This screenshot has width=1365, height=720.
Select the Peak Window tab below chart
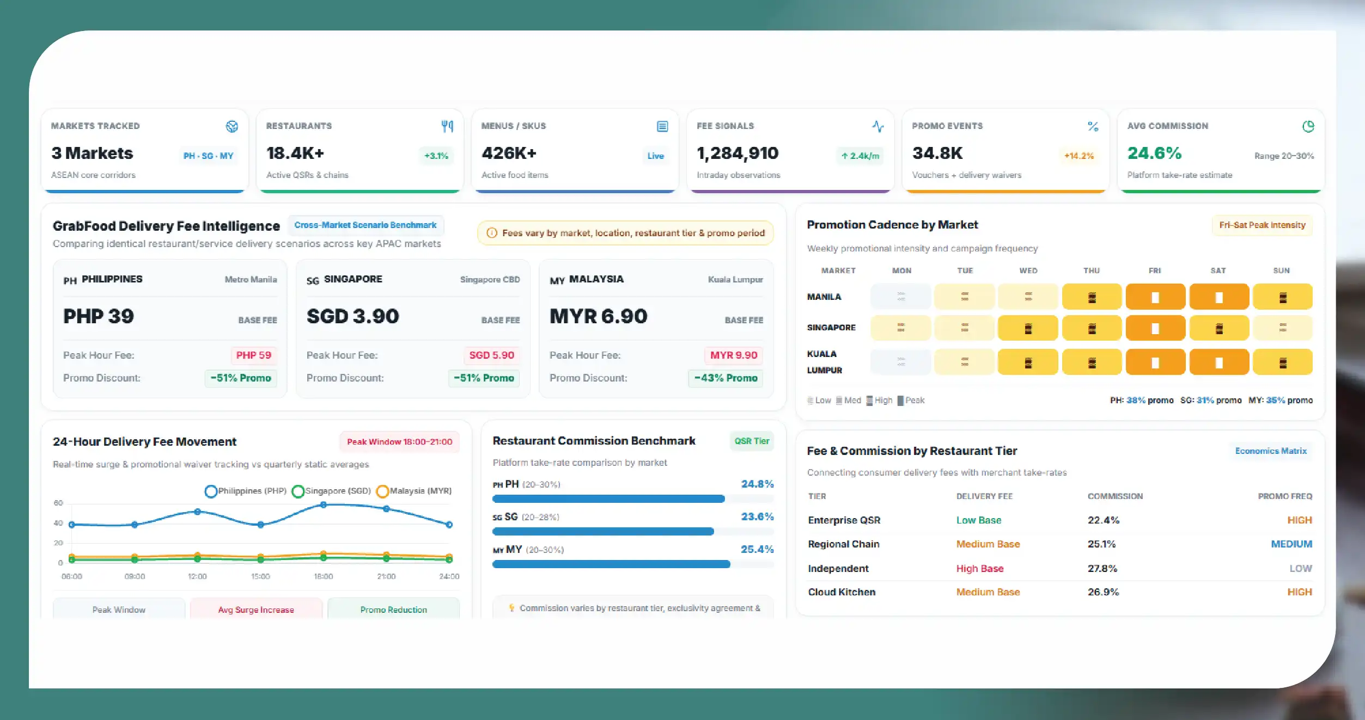point(119,609)
